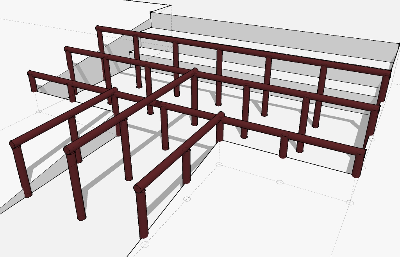This screenshot has width=400, height=257.
Task: Click the guide circle at far right on ground
Action: click(350, 202)
